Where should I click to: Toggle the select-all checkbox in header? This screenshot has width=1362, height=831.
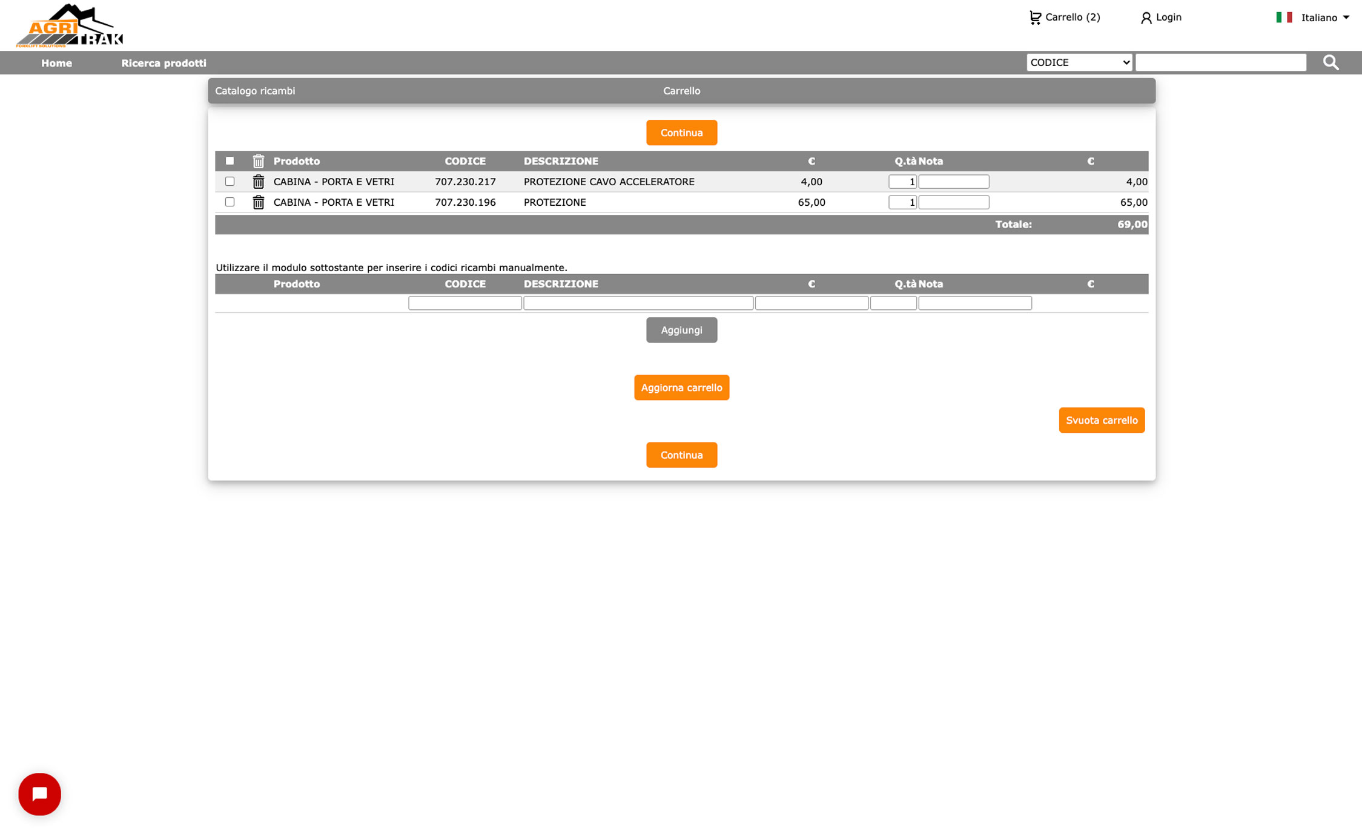(x=230, y=161)
